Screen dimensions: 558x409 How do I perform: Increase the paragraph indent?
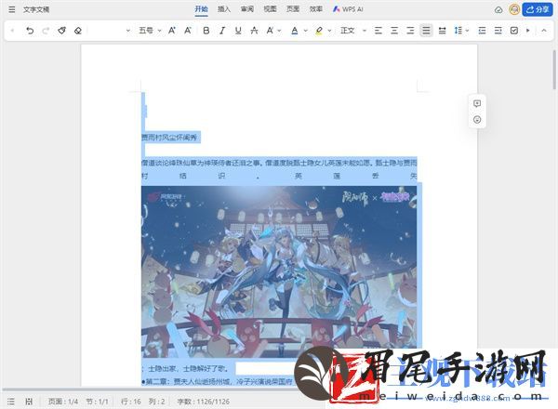(x=498, y=31)
